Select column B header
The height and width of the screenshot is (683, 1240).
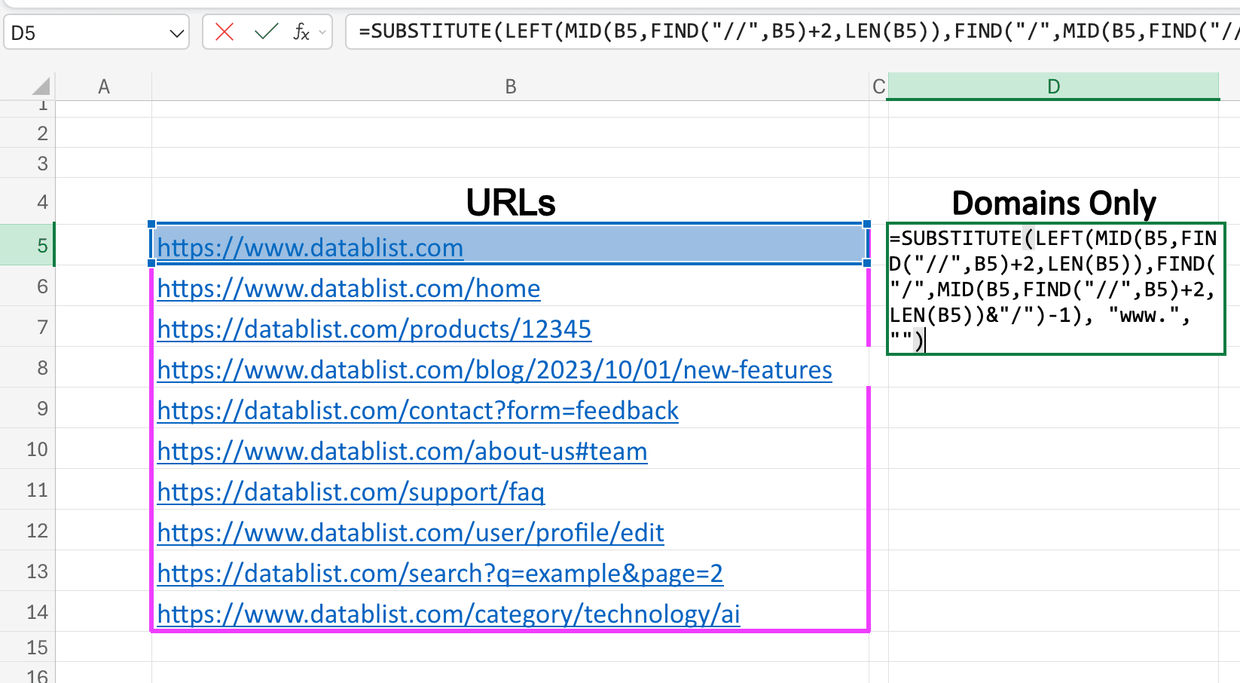511,85
